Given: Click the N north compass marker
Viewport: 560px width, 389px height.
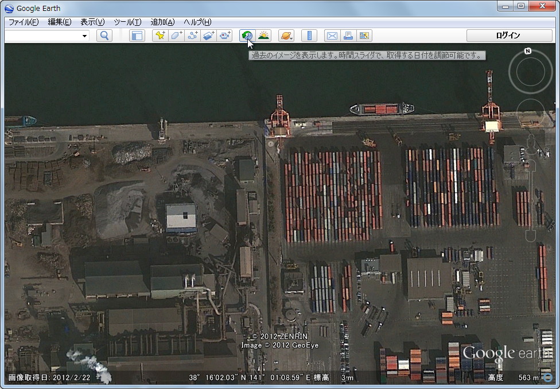Looking at the screenshot, I should 527,51.
